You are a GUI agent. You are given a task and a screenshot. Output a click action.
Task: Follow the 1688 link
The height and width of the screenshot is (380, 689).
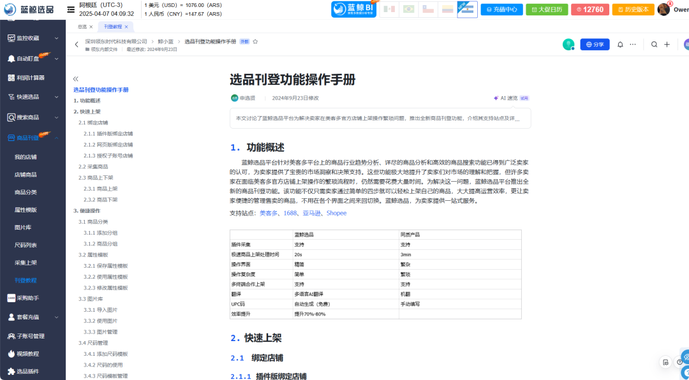(290, 213)
